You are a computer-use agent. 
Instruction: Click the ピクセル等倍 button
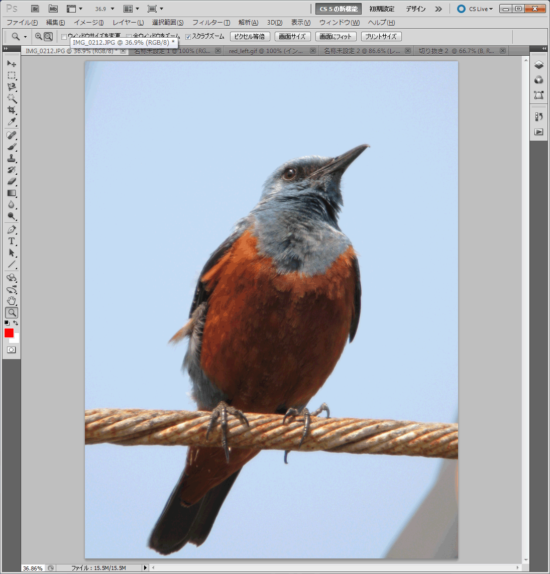[x=250, y=37]
